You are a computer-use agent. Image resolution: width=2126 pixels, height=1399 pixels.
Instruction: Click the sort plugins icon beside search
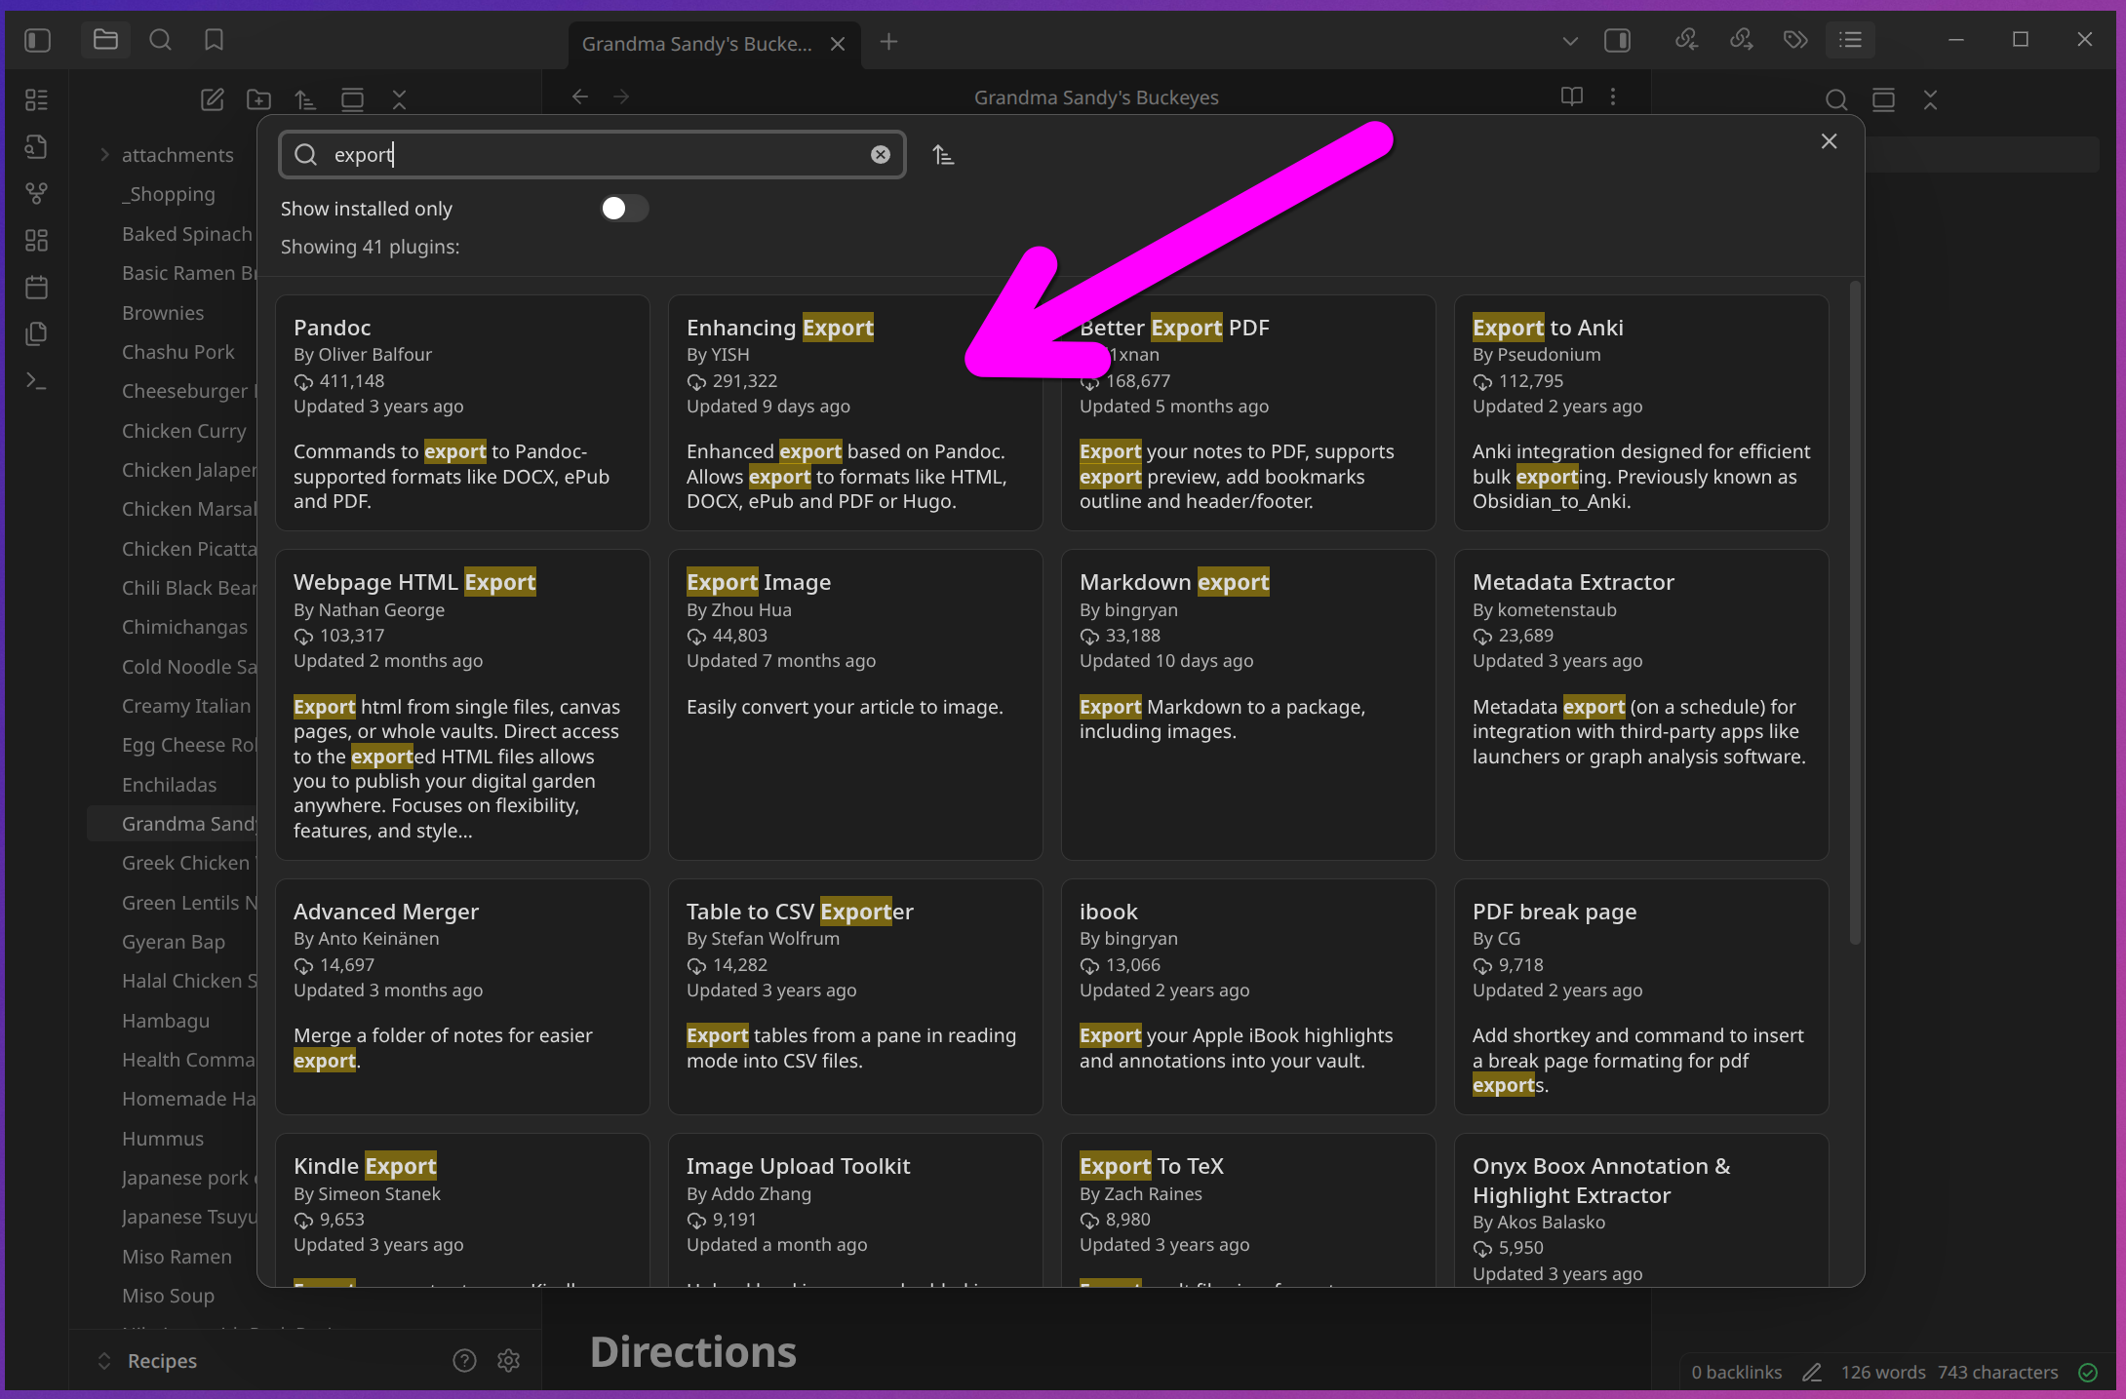tap(942, 155)
